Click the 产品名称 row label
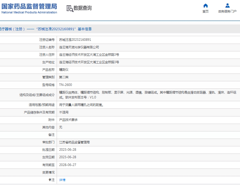Image resolution: width=240 pixels, height=185 pixels. [48, 70]
